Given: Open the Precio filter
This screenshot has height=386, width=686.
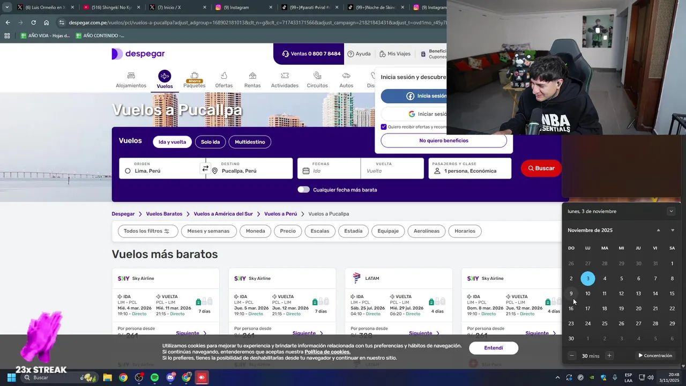Looking at the screenshot, I should click(x=288, y=231).
